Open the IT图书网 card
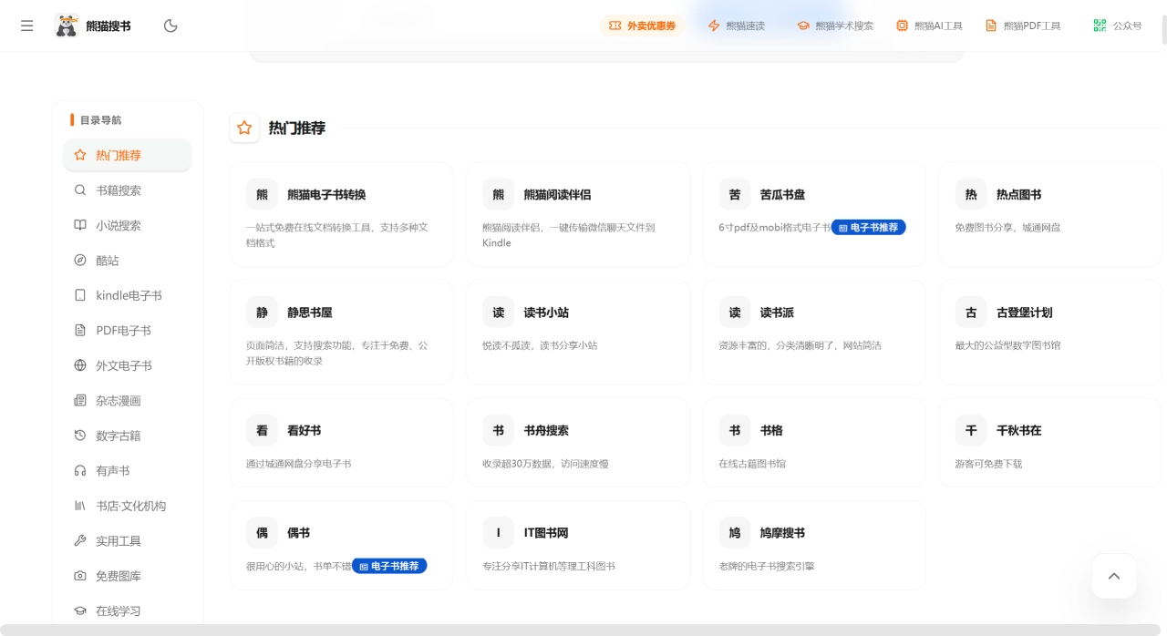Screen dimensions: 1167x636 pos(578,546)
